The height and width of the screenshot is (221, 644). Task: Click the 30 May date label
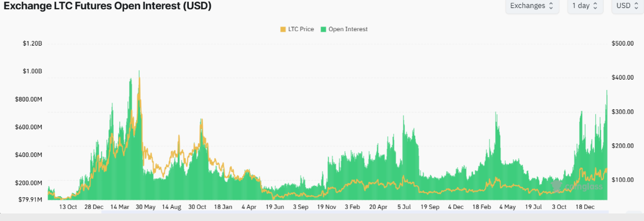click(x=146, y=207)
